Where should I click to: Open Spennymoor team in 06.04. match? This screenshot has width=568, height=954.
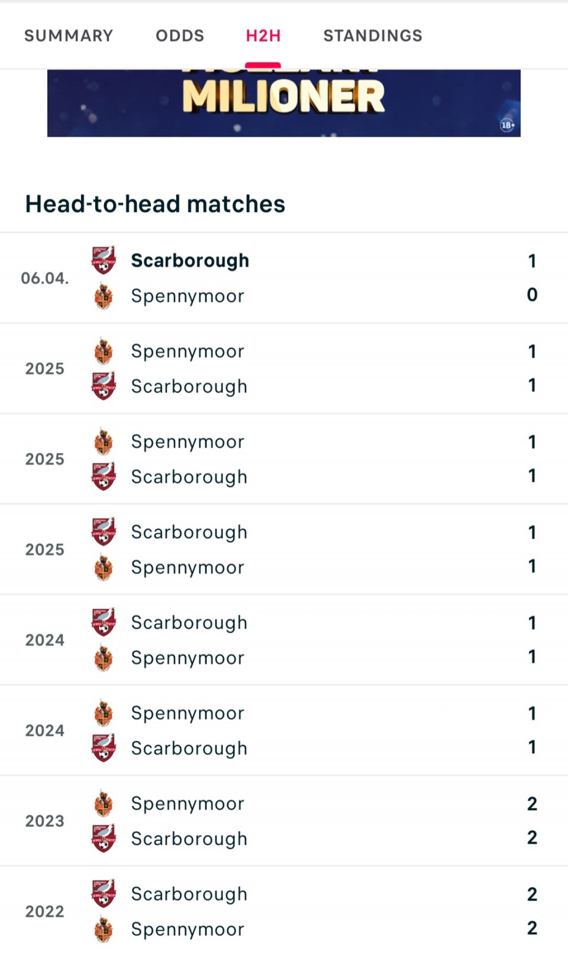tap(188, 296)
